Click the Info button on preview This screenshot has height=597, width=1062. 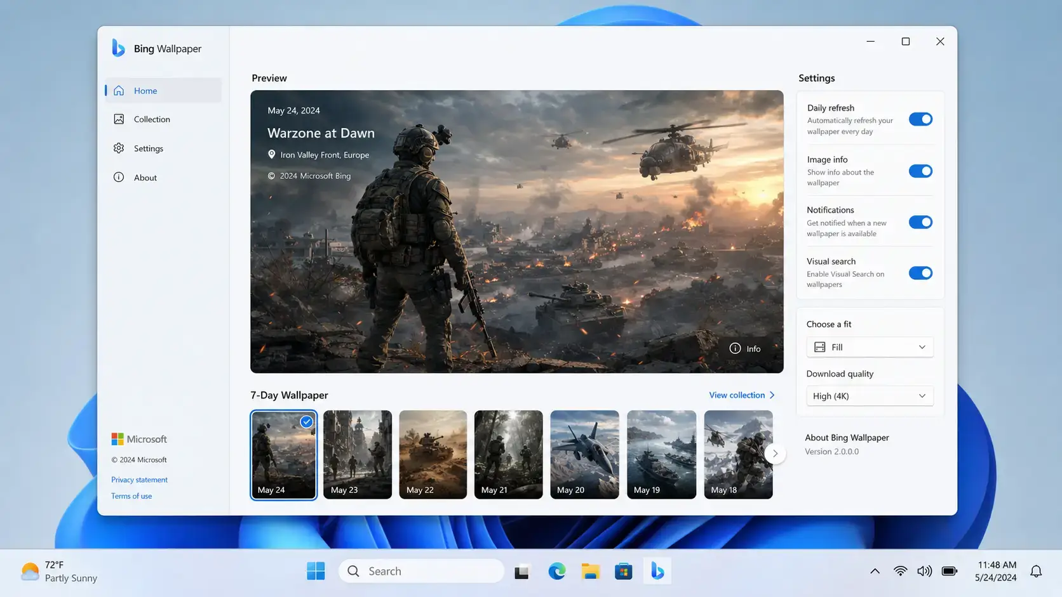(745, 348)
